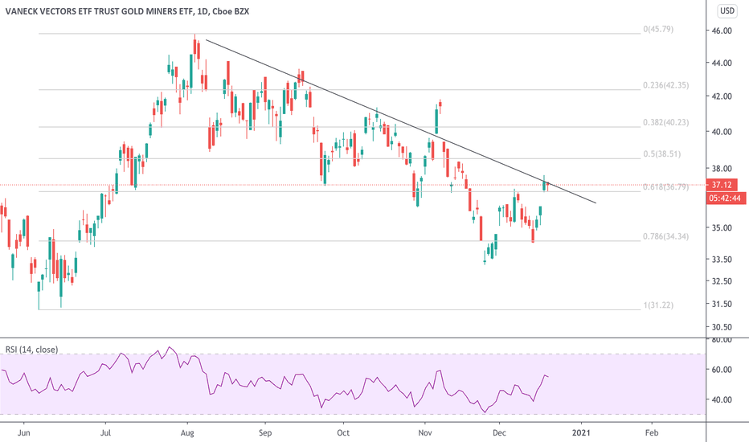Click the Aug label on time axis
The image size is (749, 442).
(187, 432)
